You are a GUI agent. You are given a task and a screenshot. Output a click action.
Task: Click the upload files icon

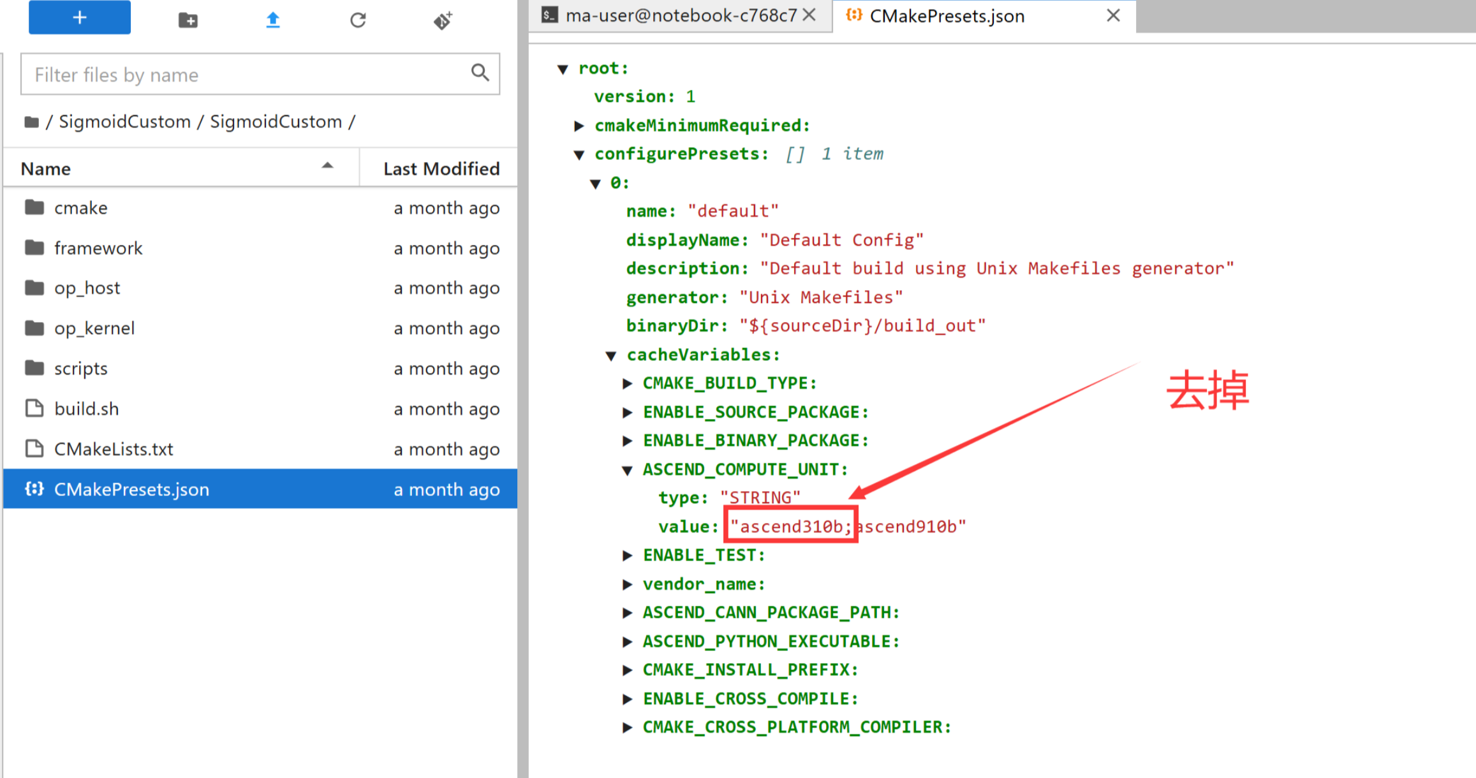[x=273, y=20]
